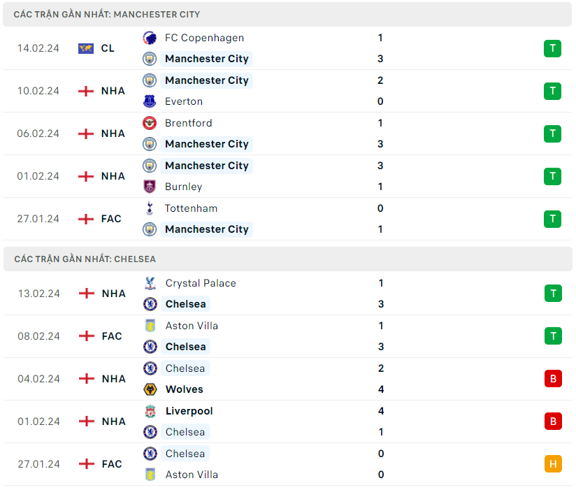Open the Manchester City recent matches header
Image resolution: width=576 pixels, height=490 pixels.
(x=107, y=14)
